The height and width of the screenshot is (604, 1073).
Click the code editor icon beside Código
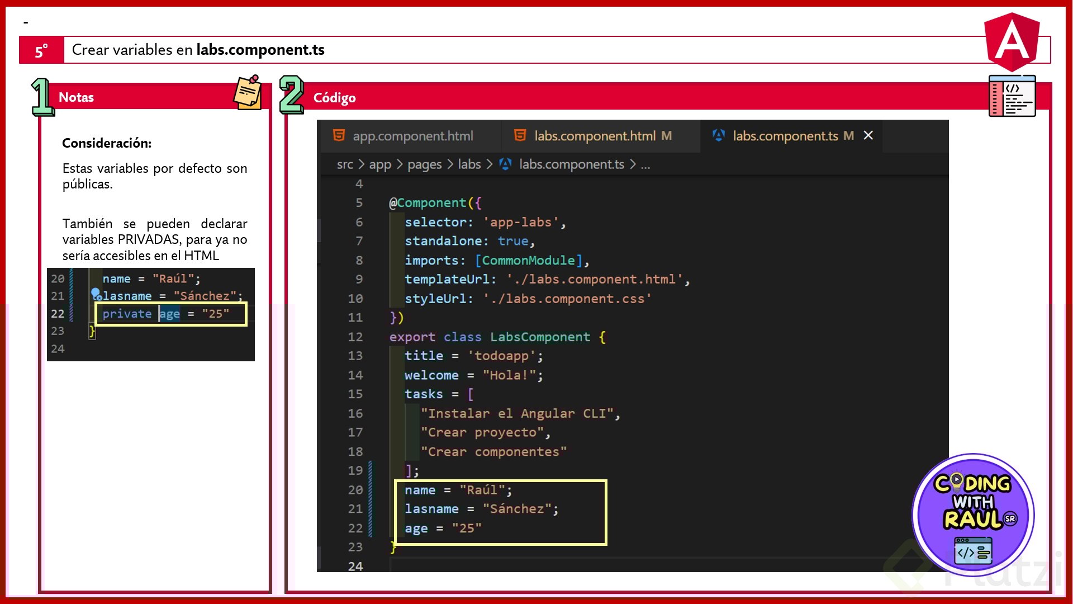[1012, 96]
